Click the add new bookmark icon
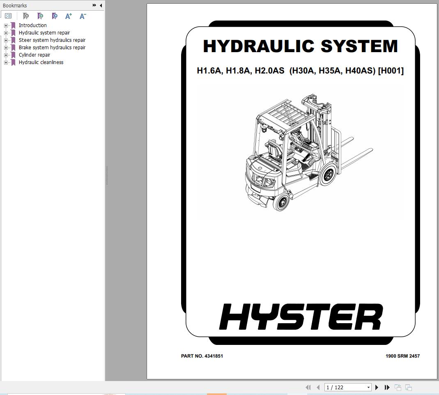Screen dimensions: 439x395 [x=40, y=16]
